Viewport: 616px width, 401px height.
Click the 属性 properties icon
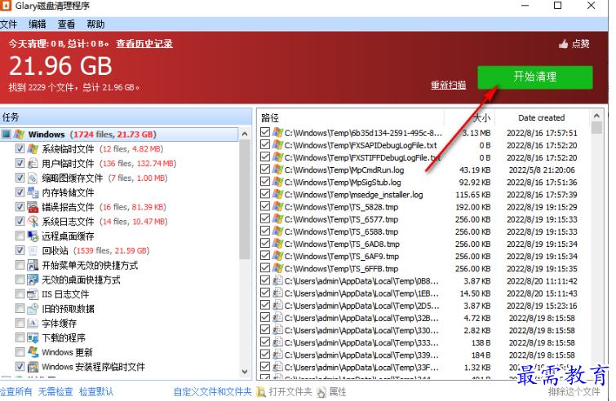[321, 391]
